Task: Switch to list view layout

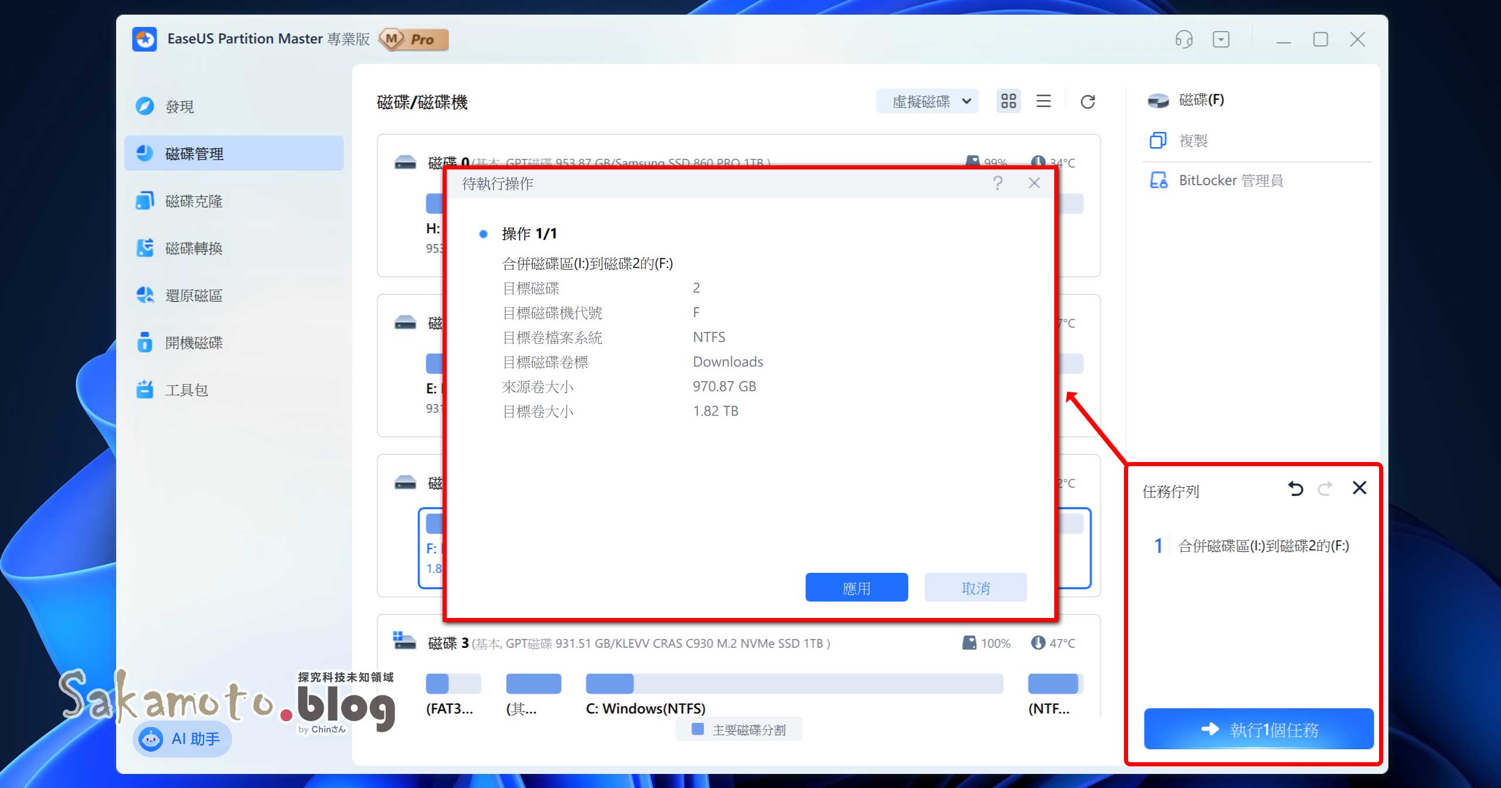Action: (1044, 101)
